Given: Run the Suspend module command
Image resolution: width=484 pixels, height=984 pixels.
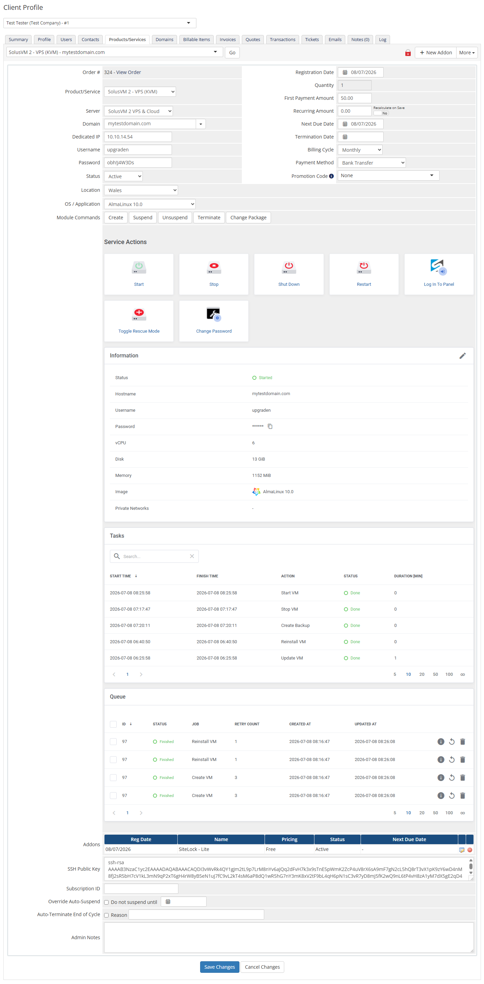Looking at the screenshot, I should pos(142,217).
